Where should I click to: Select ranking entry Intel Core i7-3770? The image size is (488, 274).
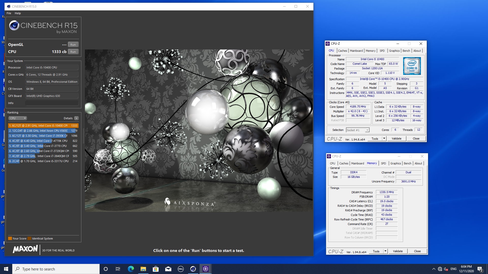43,146
